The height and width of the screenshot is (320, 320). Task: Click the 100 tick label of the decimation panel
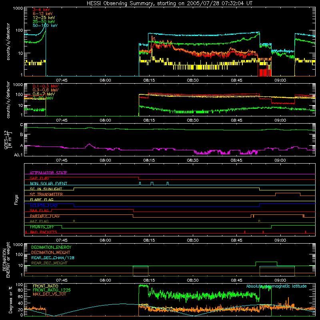tap(19, 254)
